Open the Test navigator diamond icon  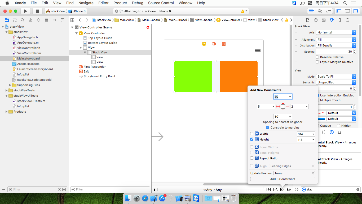coord(39,20)
